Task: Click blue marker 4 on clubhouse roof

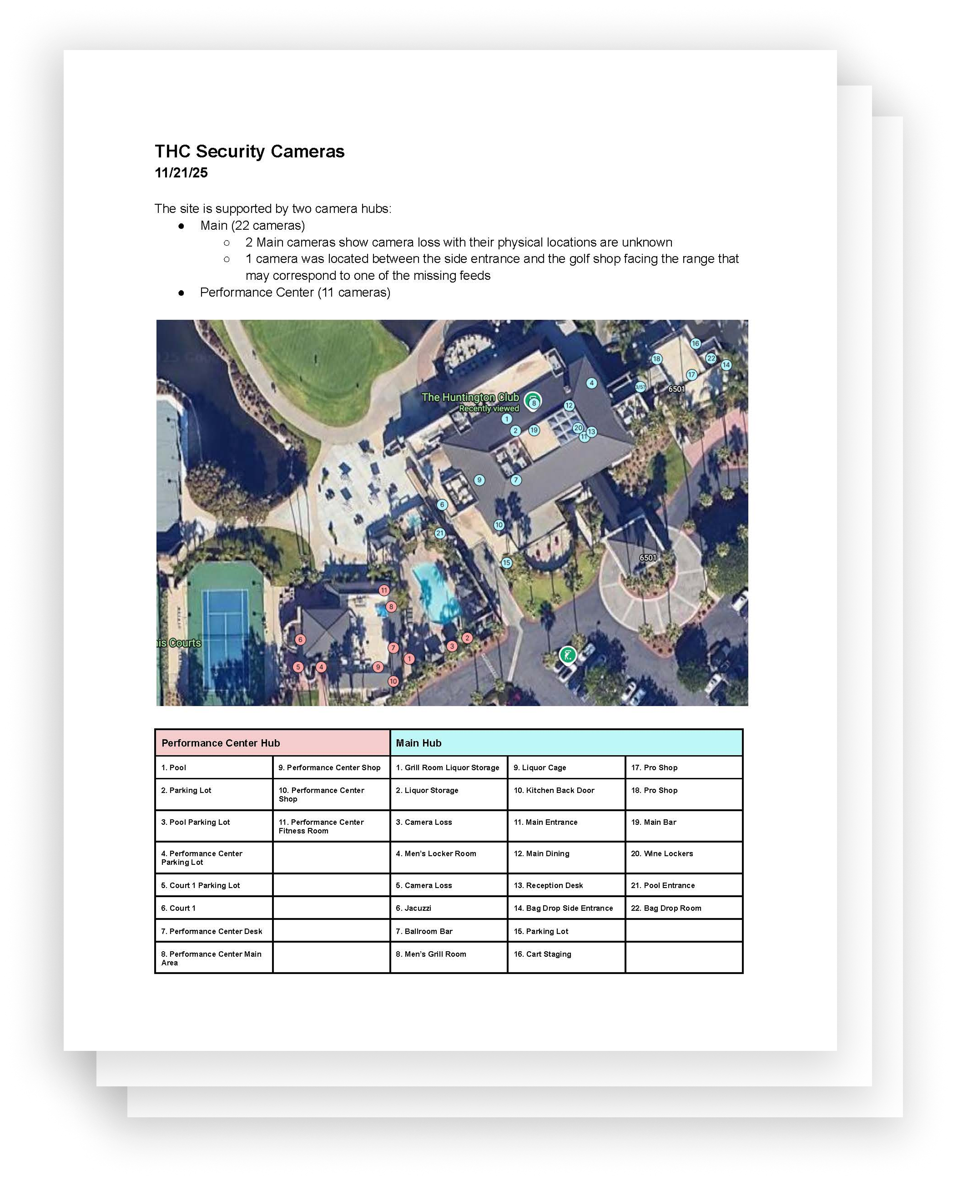Action: pos(591,383)
